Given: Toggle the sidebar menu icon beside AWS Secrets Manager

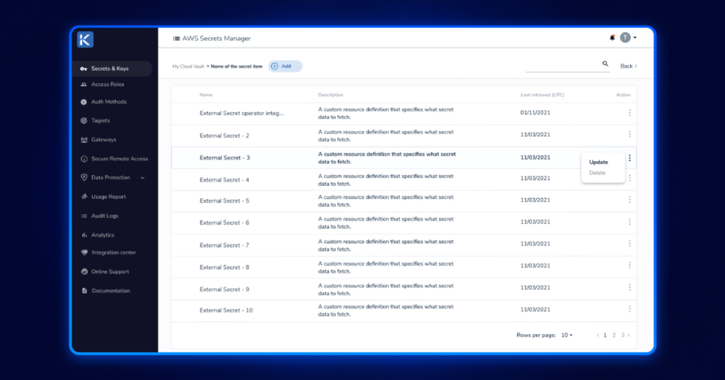Looking at the screenshot, I should coord(176,39).
